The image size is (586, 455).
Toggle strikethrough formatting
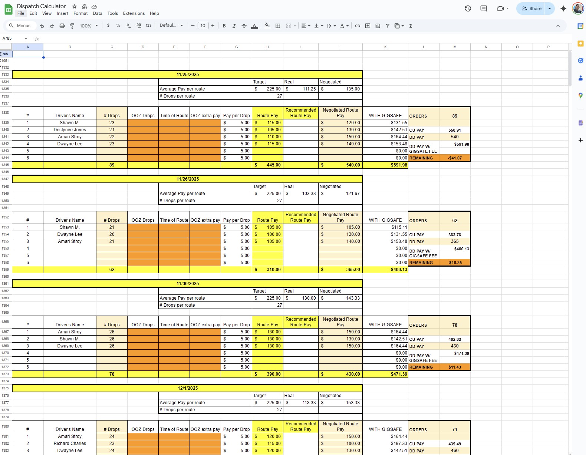click(x=244, y=26)
